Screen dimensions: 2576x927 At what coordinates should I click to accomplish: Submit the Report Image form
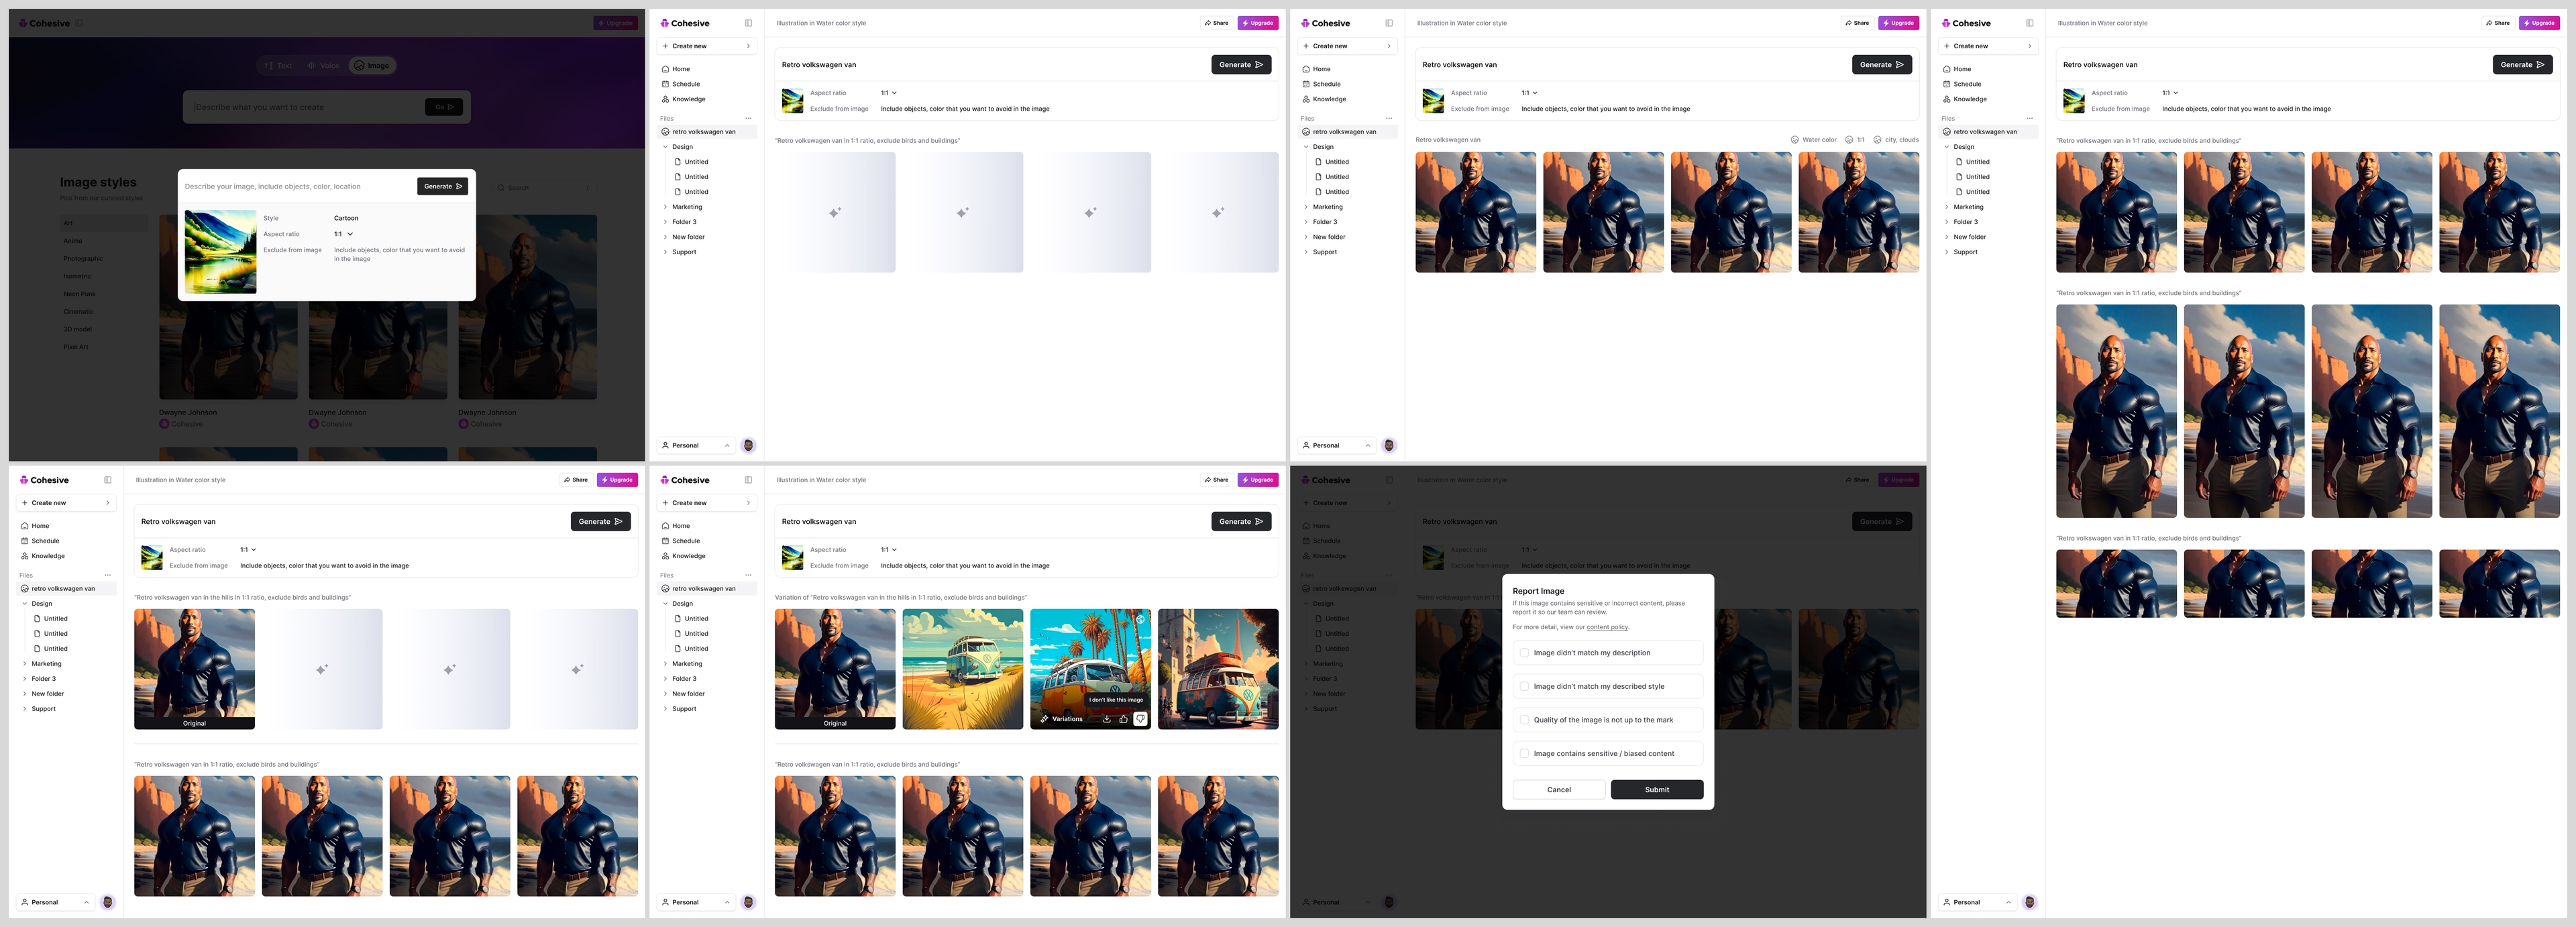click(1656, 790)
